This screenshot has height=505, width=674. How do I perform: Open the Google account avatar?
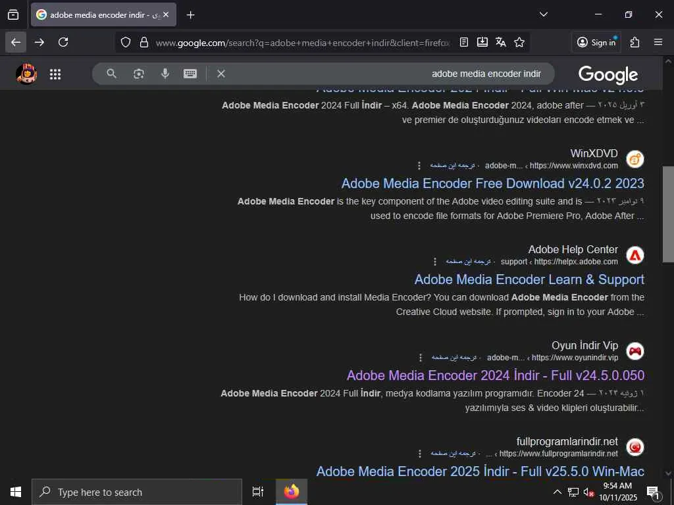point(26,74)
